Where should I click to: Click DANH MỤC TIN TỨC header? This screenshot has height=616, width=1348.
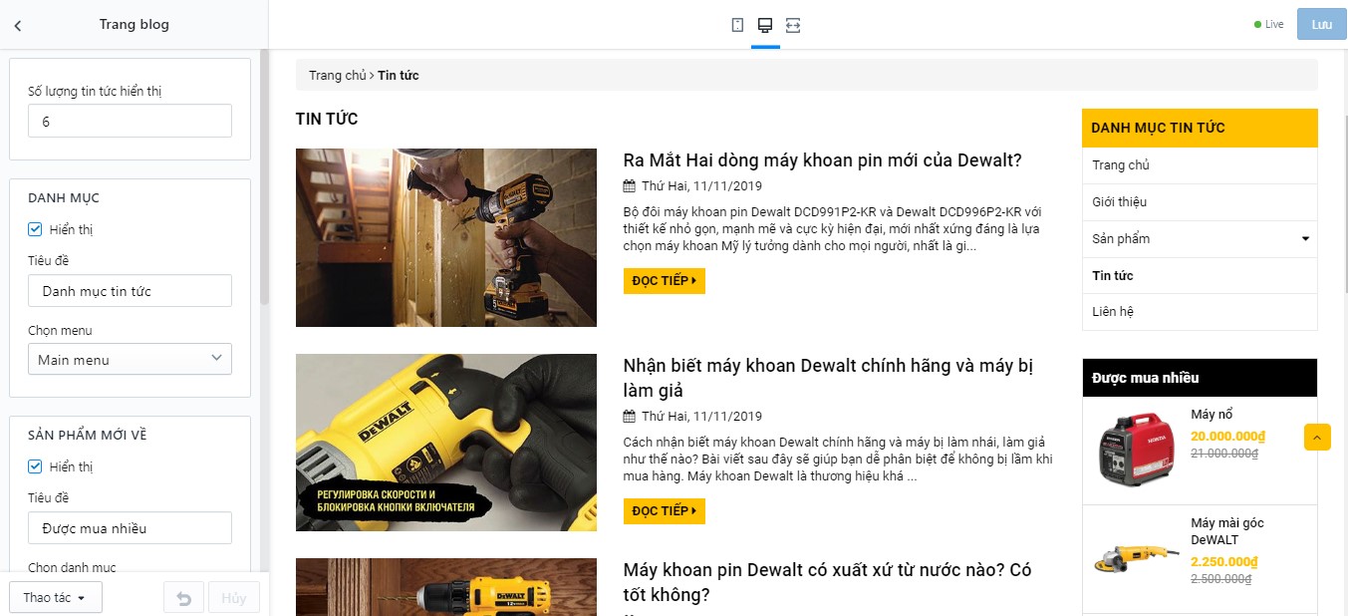pyautogui.click(x=1200, y=128)
